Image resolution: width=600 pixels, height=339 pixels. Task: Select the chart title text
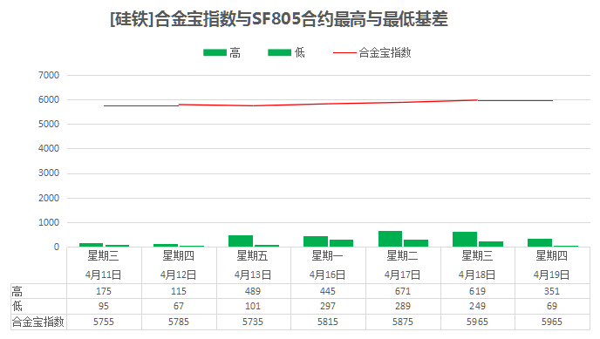pos(279,18)
